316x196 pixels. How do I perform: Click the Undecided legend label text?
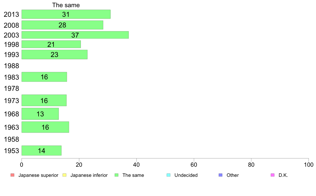pyautogui.click(x=186, y=175)
